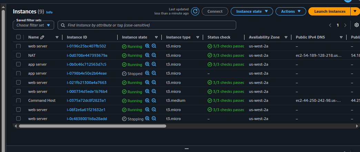Select checkbox for i-000734d5ede1b76b4
This screenshot has width=360, height=152.
(18, 91)
